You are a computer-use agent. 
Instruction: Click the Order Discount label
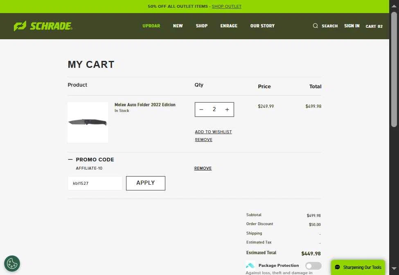click(x=259, y=224)
